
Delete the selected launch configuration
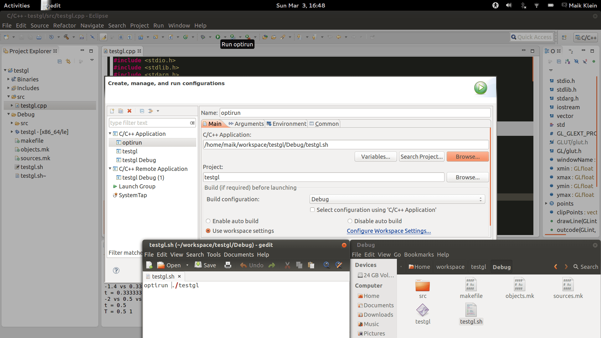[x=130, y=111]
